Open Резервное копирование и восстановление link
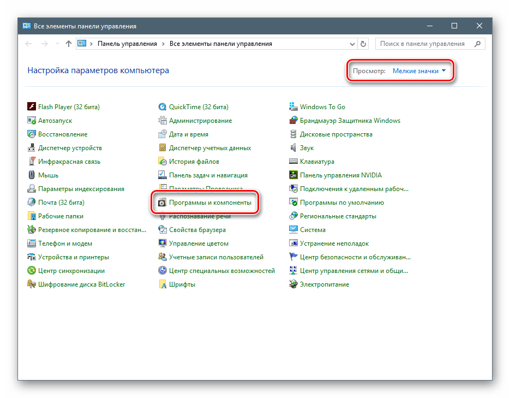 (92, 230)
